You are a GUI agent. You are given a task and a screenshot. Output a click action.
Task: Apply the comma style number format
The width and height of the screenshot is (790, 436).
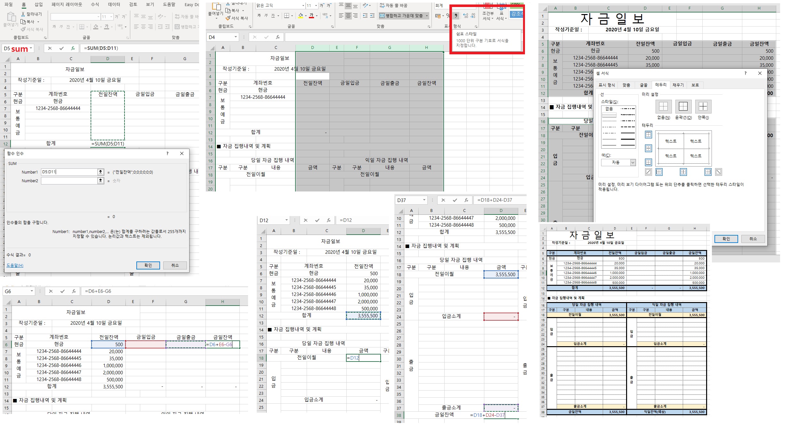click(455, 16)
